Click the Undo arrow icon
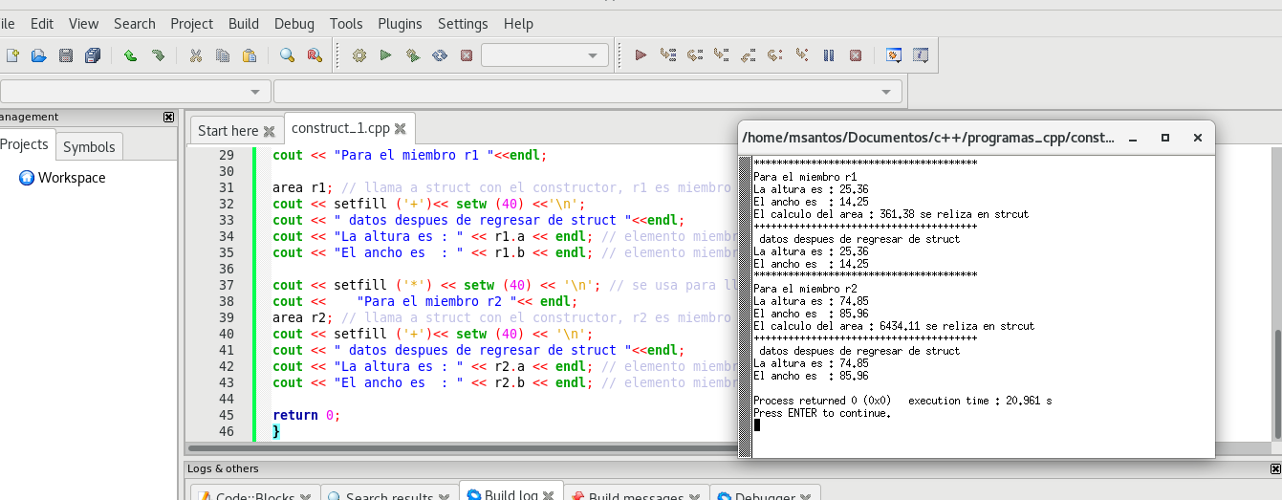1282x500 pixels. [x=131, y=55]
